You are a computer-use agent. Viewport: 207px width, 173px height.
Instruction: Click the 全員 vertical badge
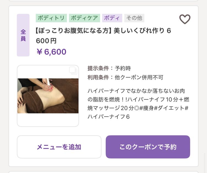click(x=23, y=35)
